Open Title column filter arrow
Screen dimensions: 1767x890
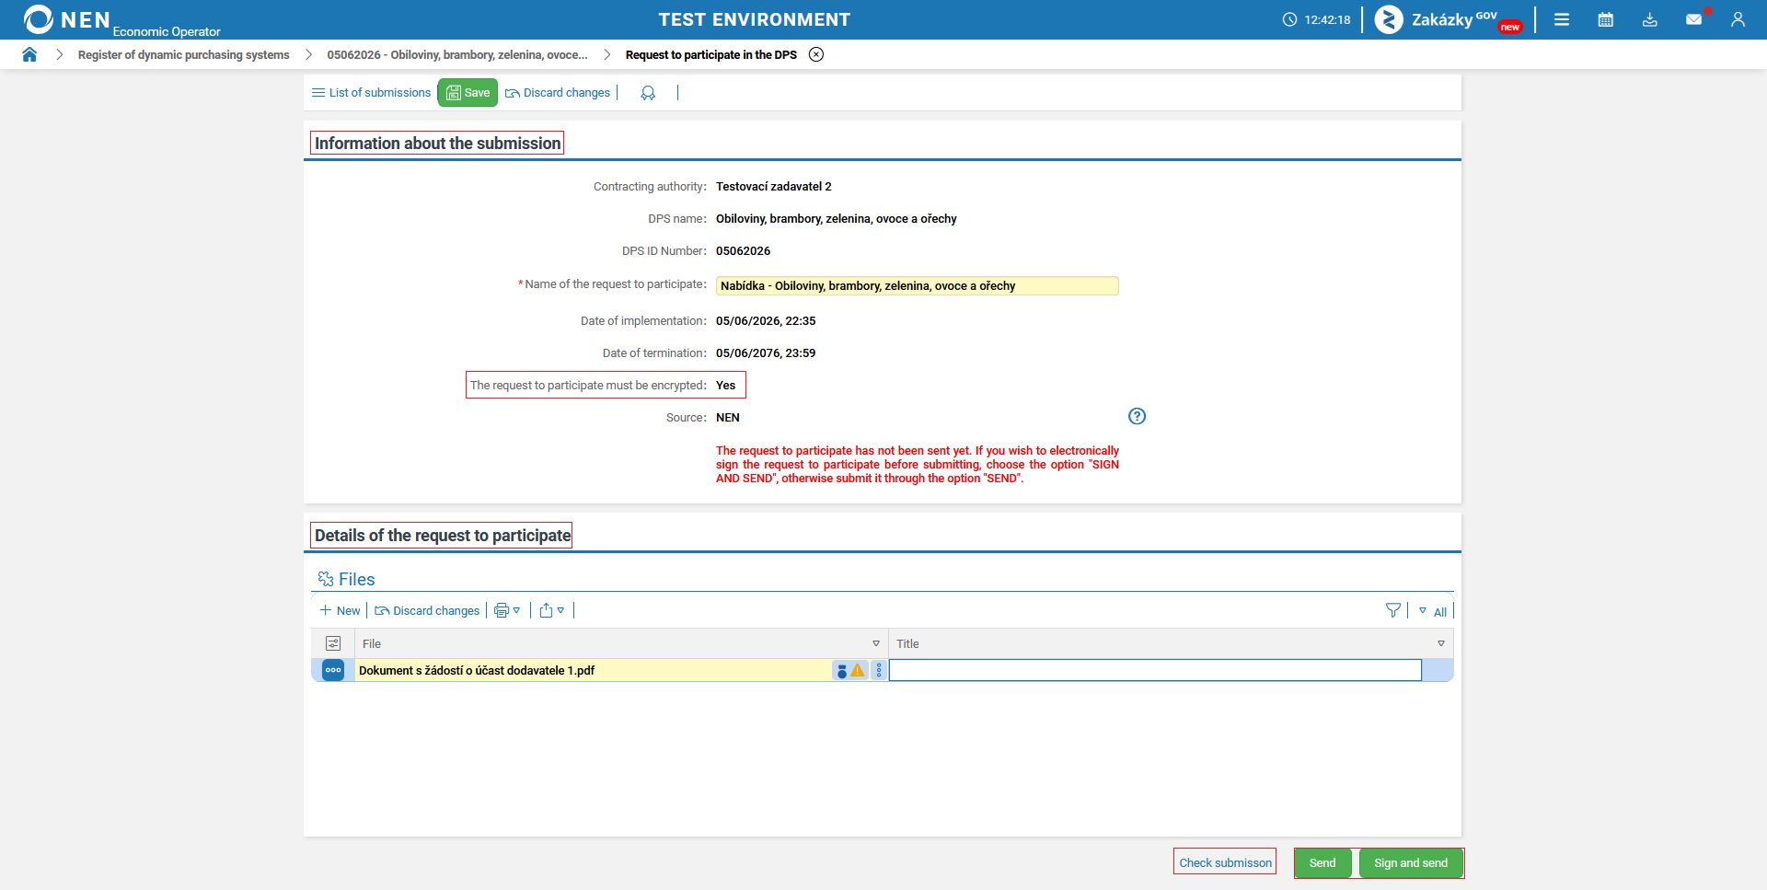pos(1441,643)
